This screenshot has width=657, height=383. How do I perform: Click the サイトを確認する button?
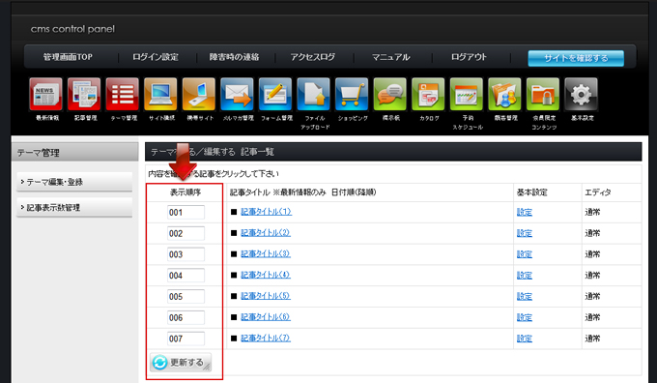(x=576, y=58)
